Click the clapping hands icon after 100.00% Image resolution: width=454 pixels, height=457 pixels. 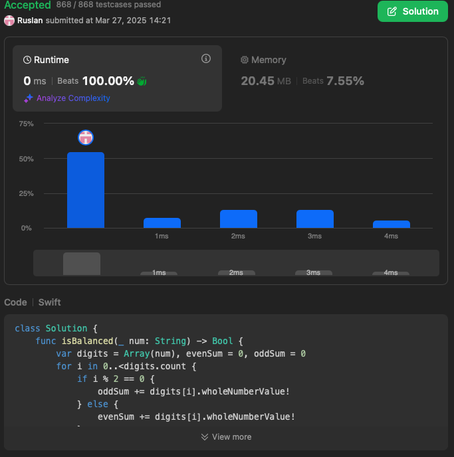pos(142,81)
